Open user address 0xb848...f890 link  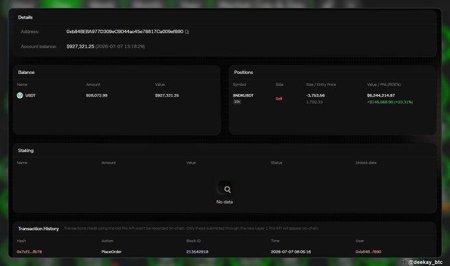click(368, 251)
